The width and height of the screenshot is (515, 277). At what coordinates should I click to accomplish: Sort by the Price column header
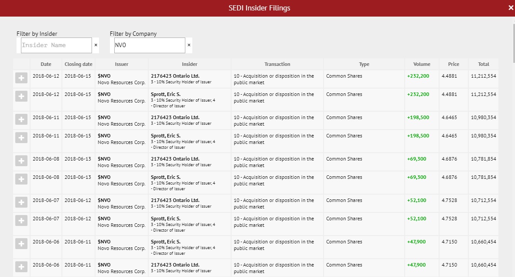click(454, 64)
